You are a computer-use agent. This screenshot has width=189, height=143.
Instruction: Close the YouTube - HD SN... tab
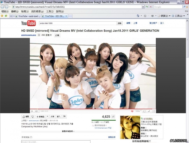[x=66, y=16]
